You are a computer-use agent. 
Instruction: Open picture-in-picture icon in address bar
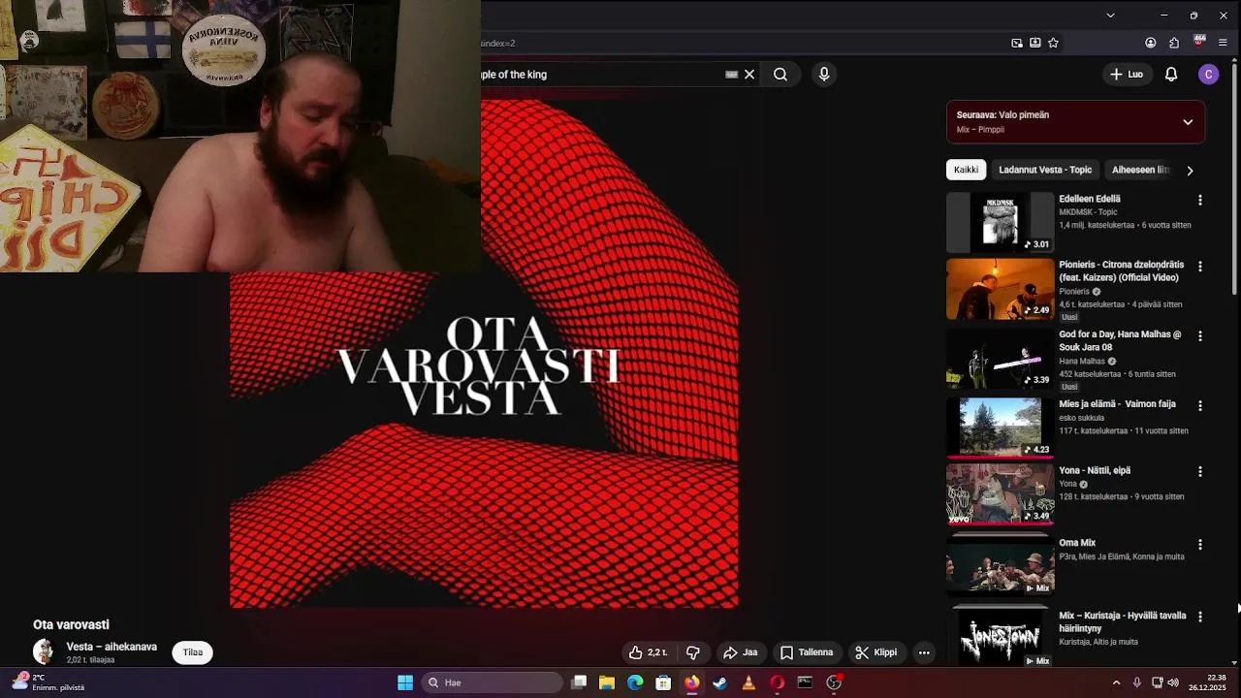point(1017,43)
